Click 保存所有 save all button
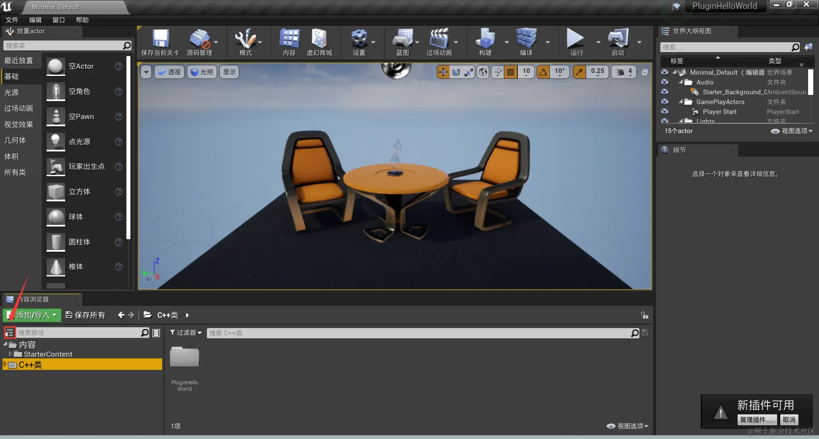 [x=85, y=315]
